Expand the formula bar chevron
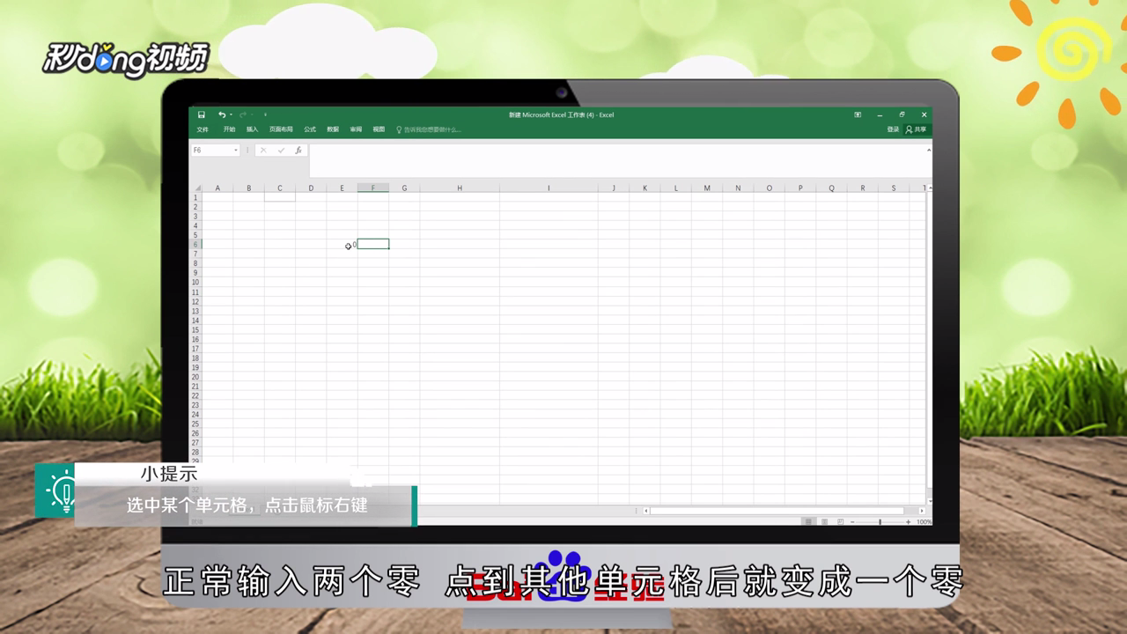The width and height of the screenshot is (1127, 634). (x=928, y=151)
